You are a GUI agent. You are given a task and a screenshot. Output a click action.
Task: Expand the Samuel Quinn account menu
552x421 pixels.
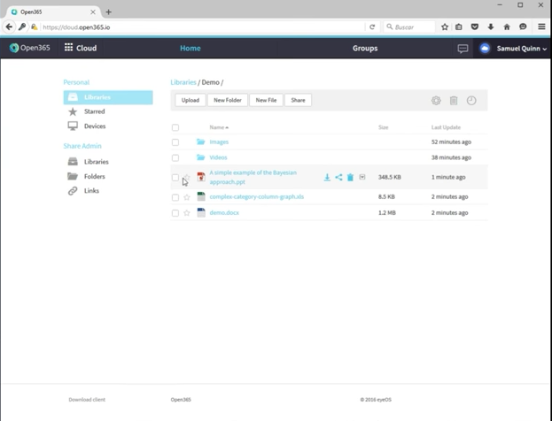[x=521, y=49]
